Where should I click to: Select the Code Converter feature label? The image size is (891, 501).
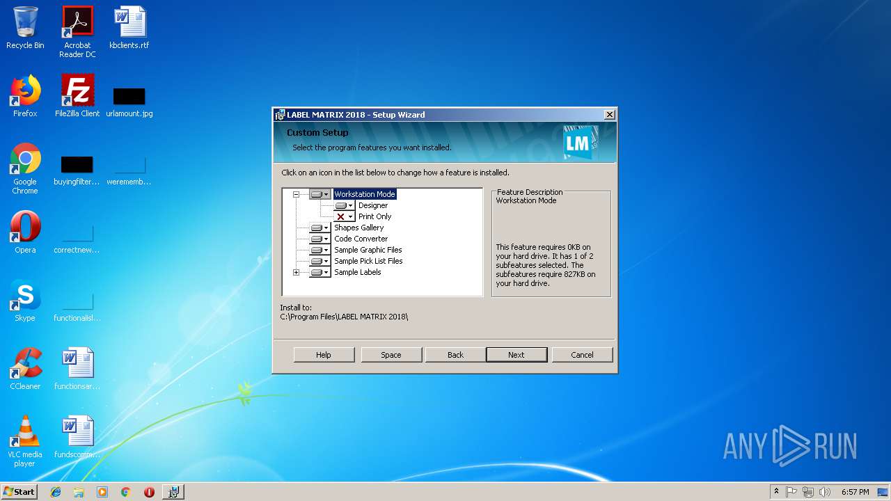[361, 239]
